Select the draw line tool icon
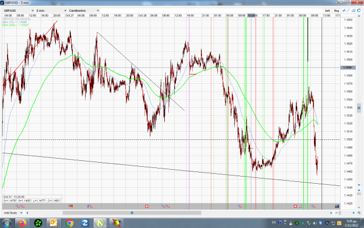Image resolution: width=364 pixels, height=228 pixels. (348, 10)
